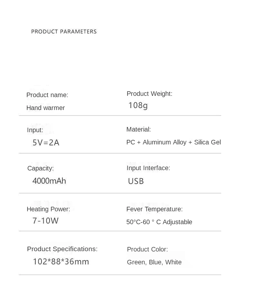The height and width of the screenshot is (283, 254).
Task: Select the Product Specifications label
Action: tap(62, 249)
